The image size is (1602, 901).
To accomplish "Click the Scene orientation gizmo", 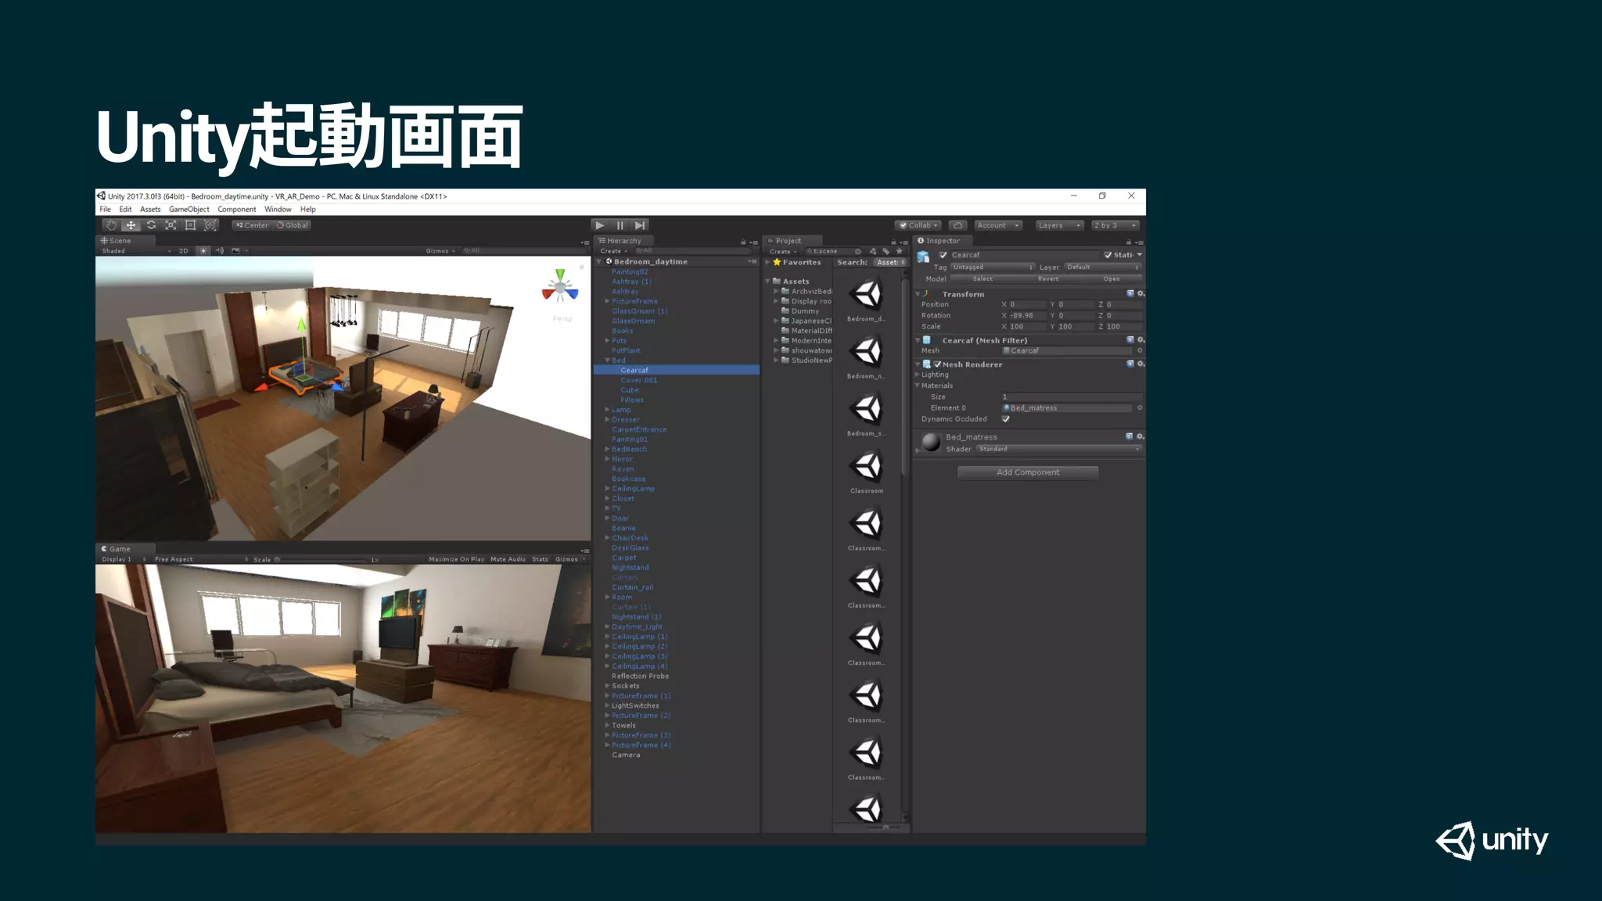I will pos(560,287).
